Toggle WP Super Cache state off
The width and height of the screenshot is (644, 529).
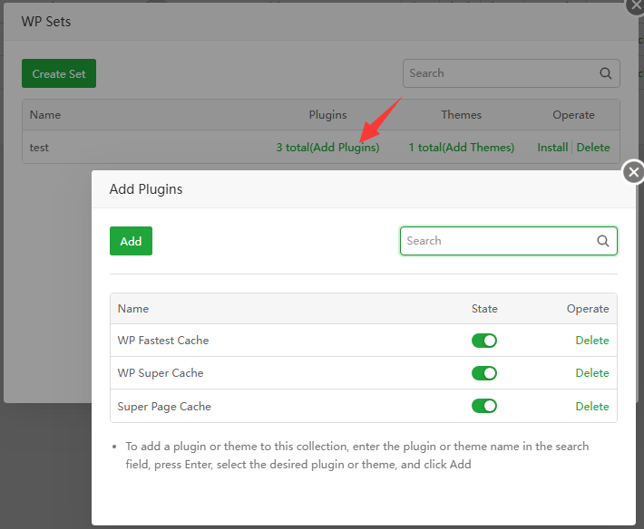484,373
